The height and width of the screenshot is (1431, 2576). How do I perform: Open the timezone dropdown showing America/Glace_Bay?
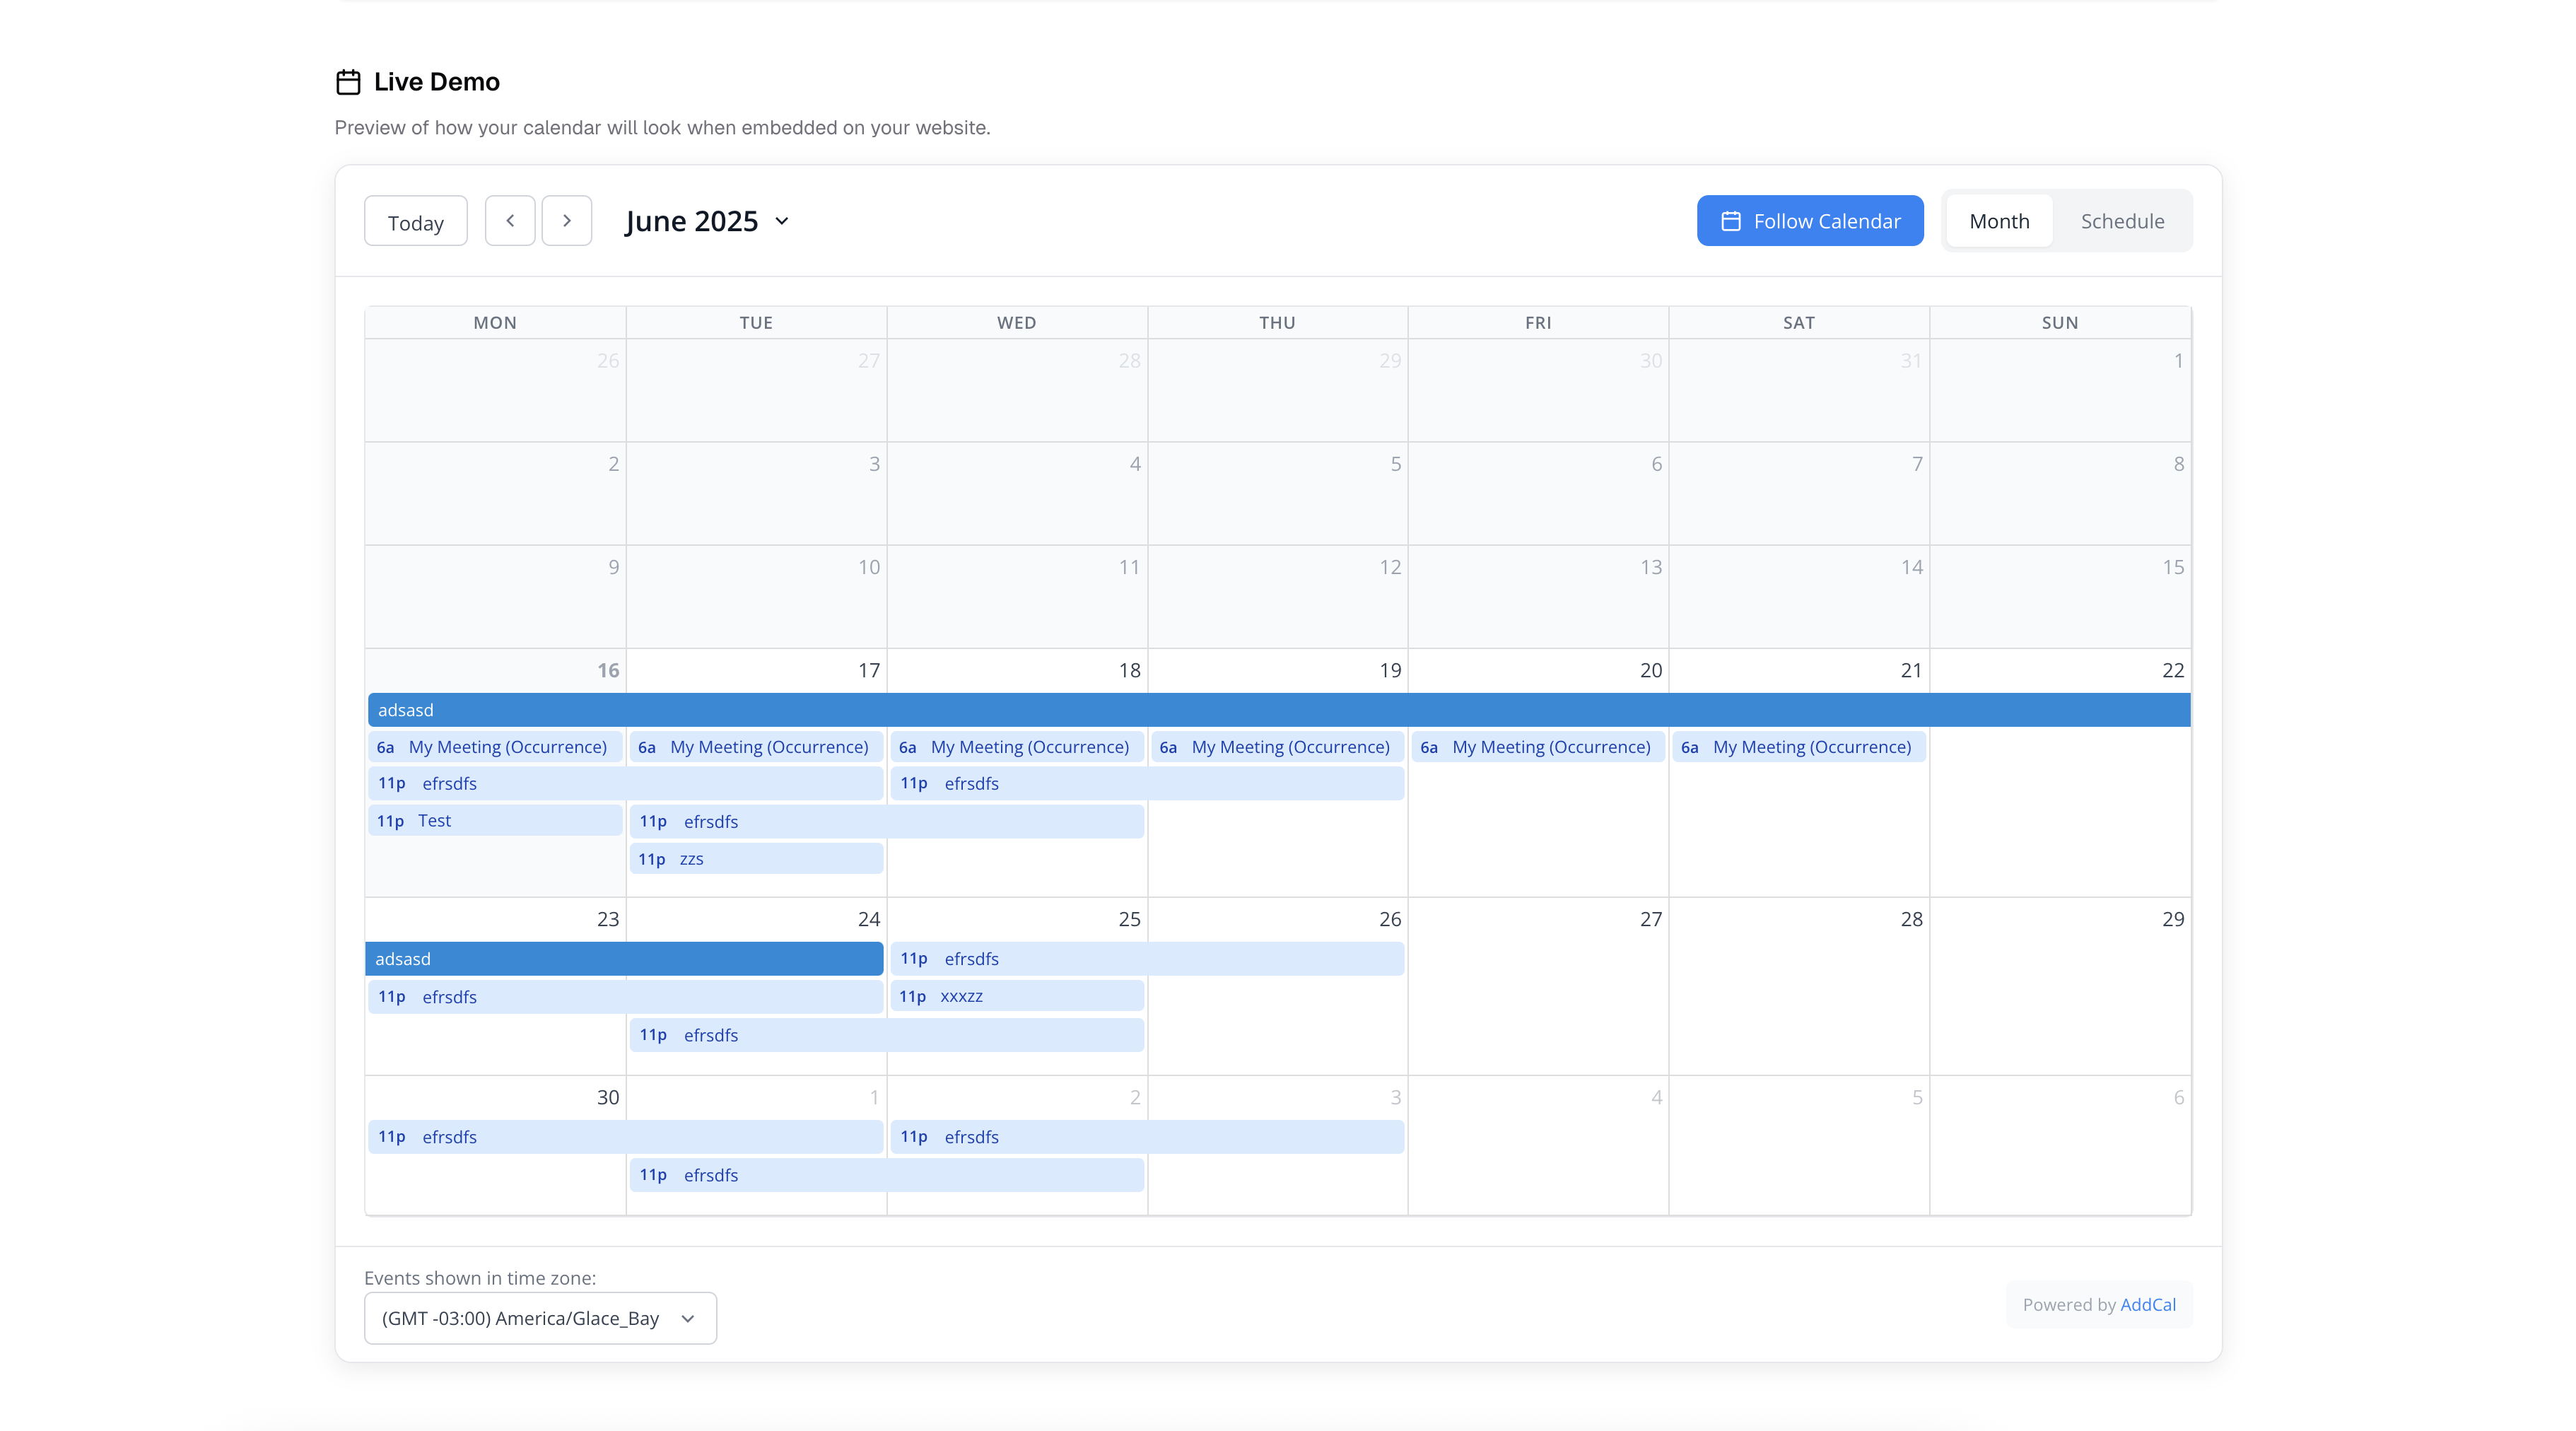coord(540,1318)
